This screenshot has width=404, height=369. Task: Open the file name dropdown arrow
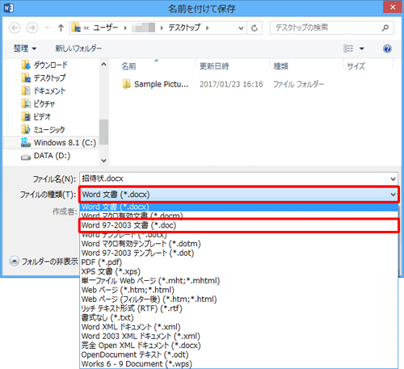pos(393,179)
